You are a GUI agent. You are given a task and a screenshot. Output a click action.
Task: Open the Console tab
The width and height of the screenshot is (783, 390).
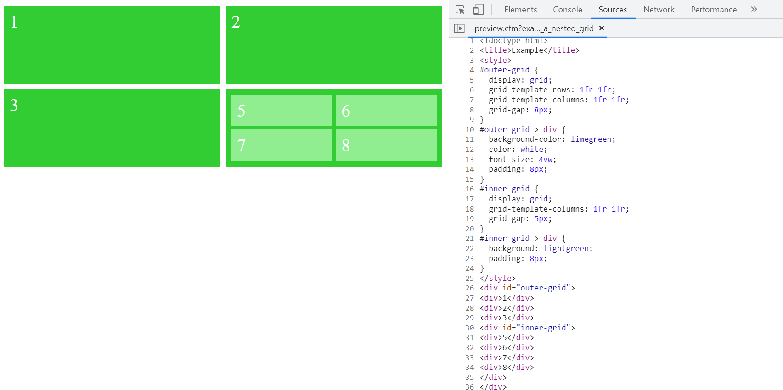pyautogui.click(x=567, y=10)
